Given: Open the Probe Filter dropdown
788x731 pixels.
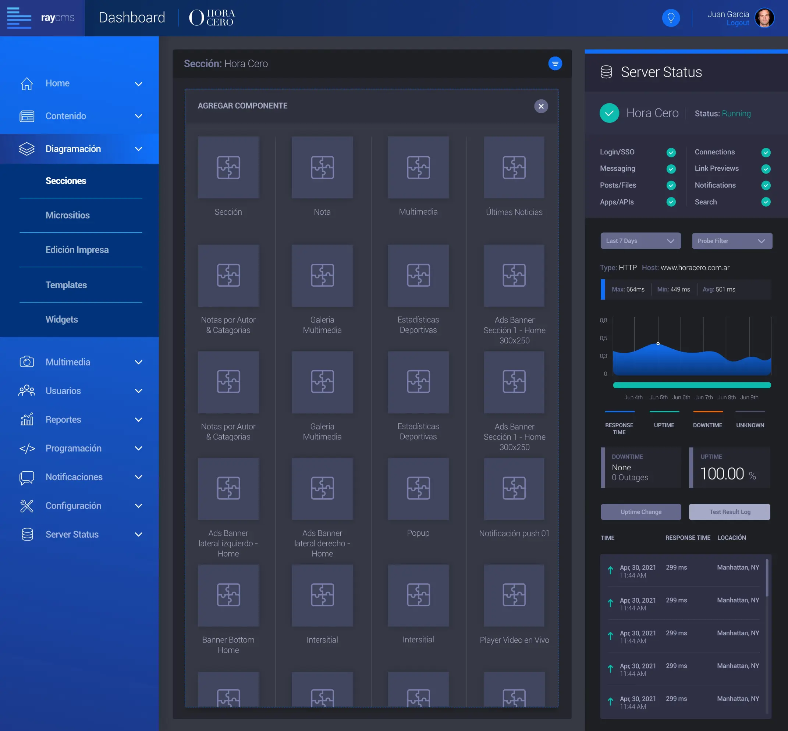Looking at the screenshot, I should point(731,241).
